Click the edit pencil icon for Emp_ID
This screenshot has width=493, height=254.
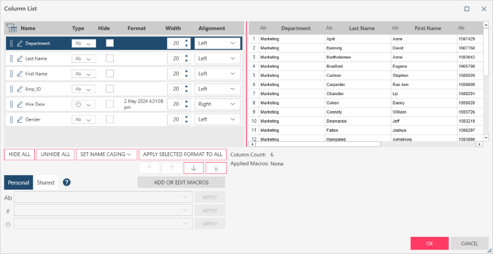(20, 89)
